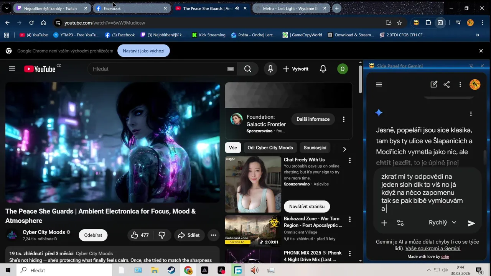Screen dimensions: 491x276
Task: Switch to Metro Last Light tab
Action: [x=291, y=8]
